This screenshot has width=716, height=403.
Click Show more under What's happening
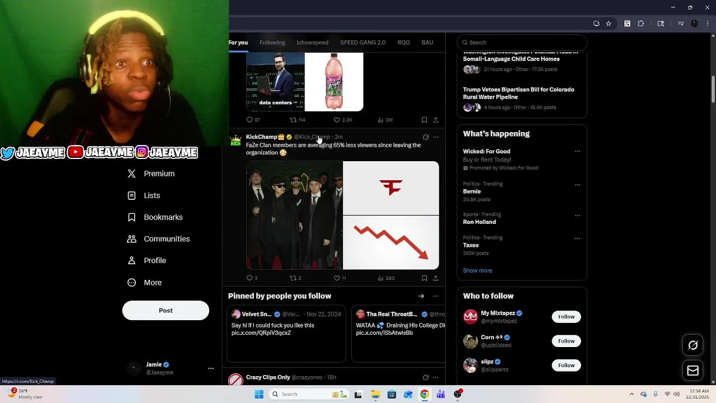[478, 271]
